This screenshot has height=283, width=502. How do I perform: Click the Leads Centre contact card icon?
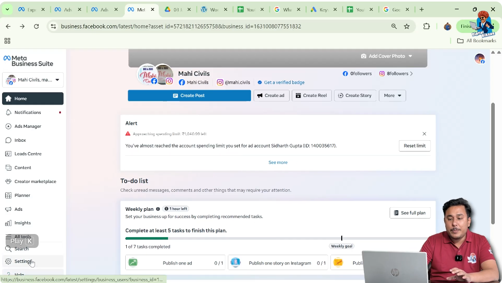click(x=8, y=154)
